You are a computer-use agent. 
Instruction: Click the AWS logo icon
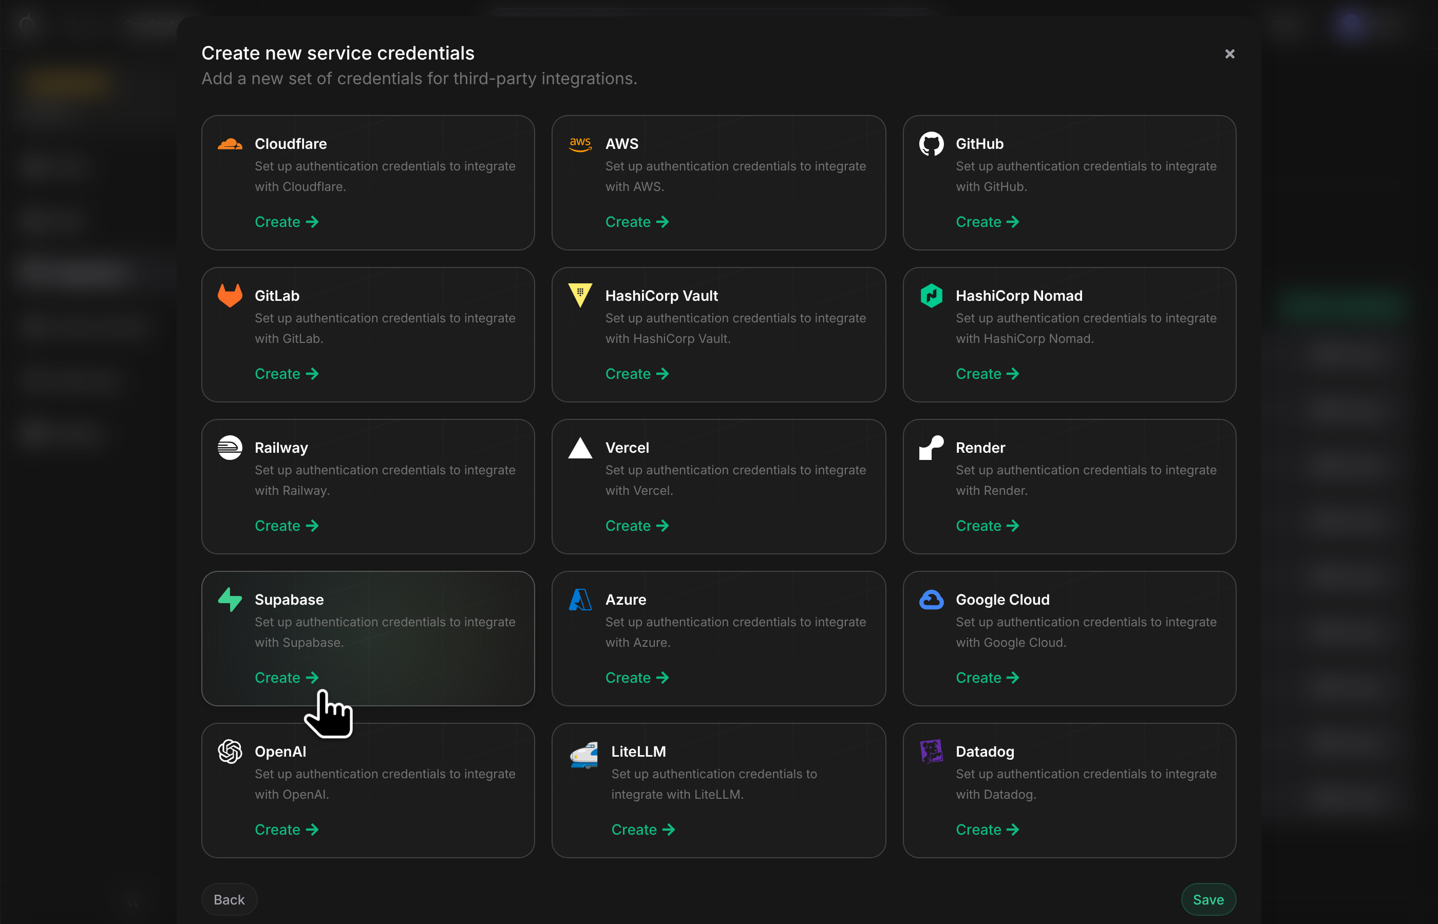point(580,144)
